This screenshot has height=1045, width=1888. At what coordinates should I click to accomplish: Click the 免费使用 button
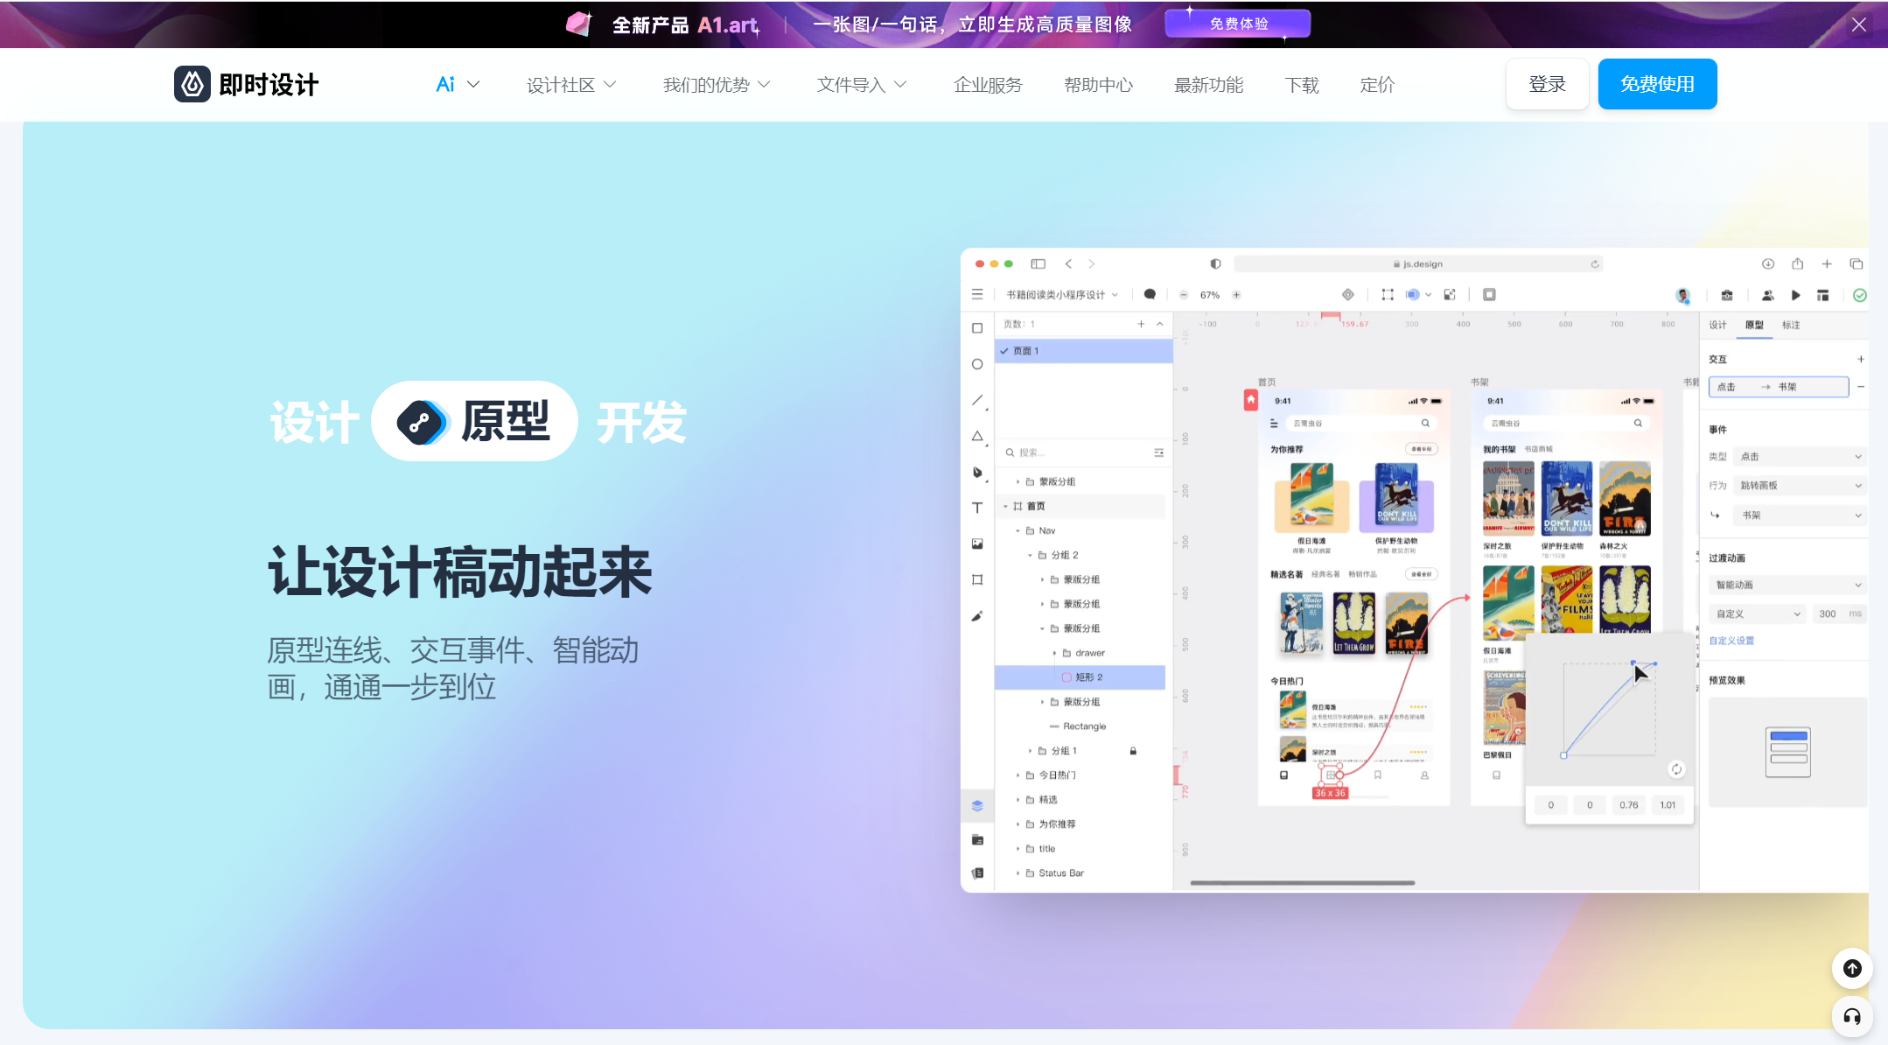point(1659,84)
